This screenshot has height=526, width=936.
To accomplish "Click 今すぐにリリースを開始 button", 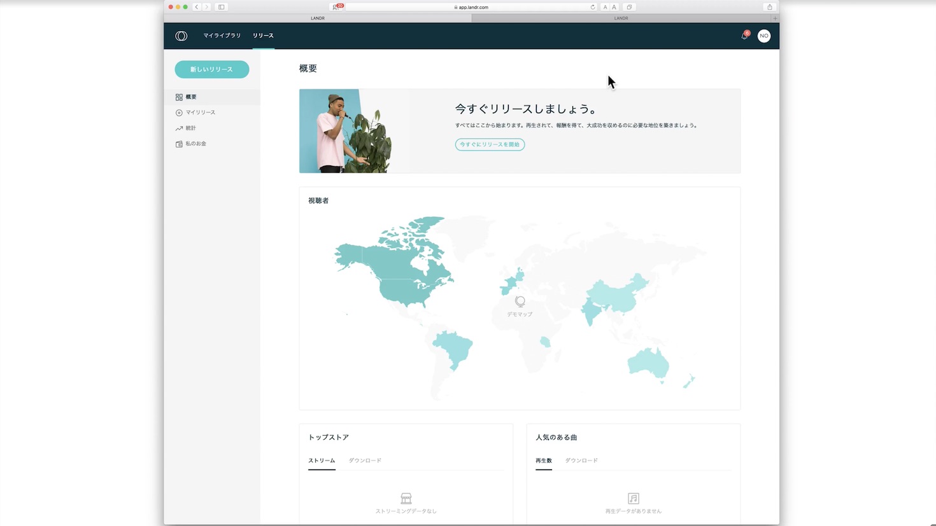I will point(490,144).
